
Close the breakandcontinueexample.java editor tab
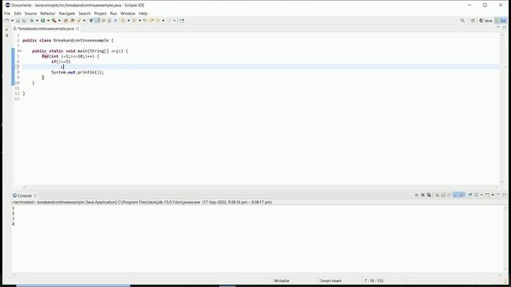tap(77, 29)
